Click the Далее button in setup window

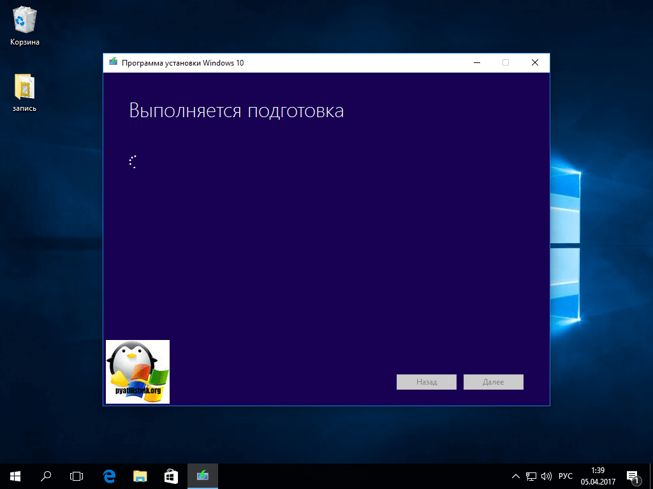point(494,382)
